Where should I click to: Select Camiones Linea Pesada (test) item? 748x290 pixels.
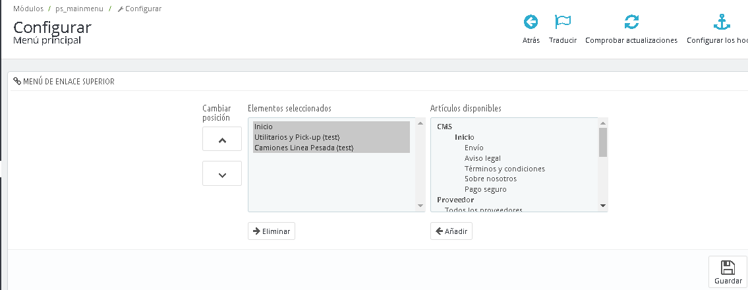pos(304,148)
